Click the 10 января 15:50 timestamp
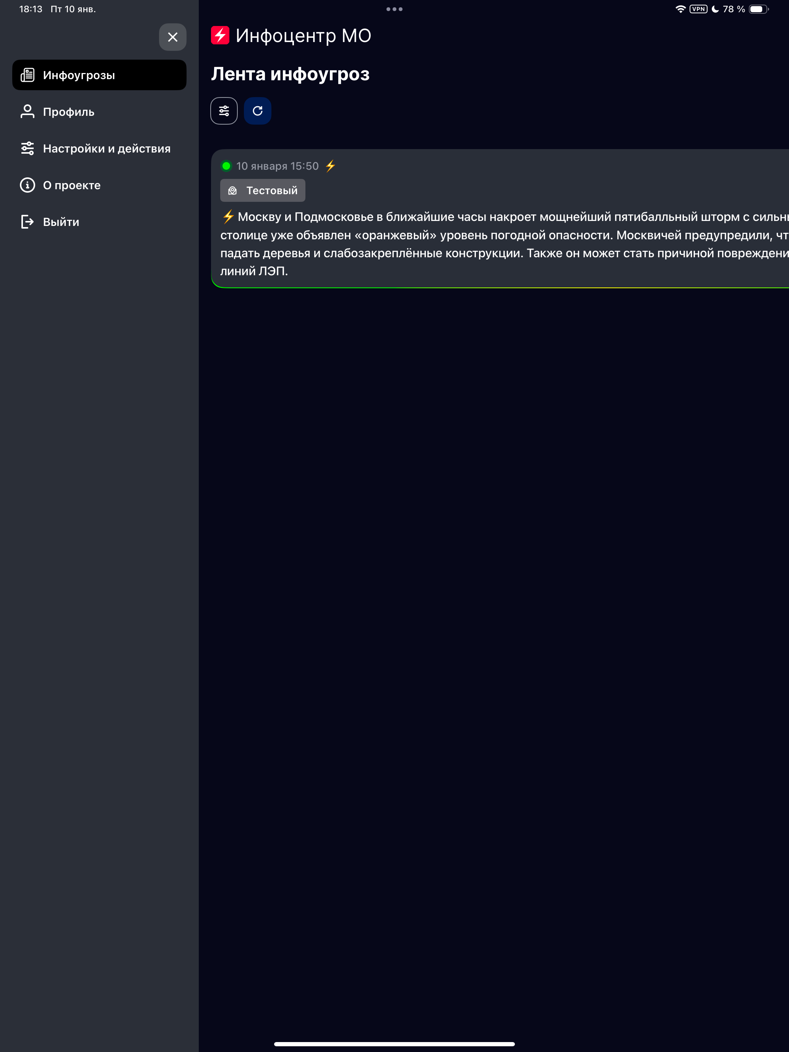This screenshot has height=1052, width=789. click(278, 166)
